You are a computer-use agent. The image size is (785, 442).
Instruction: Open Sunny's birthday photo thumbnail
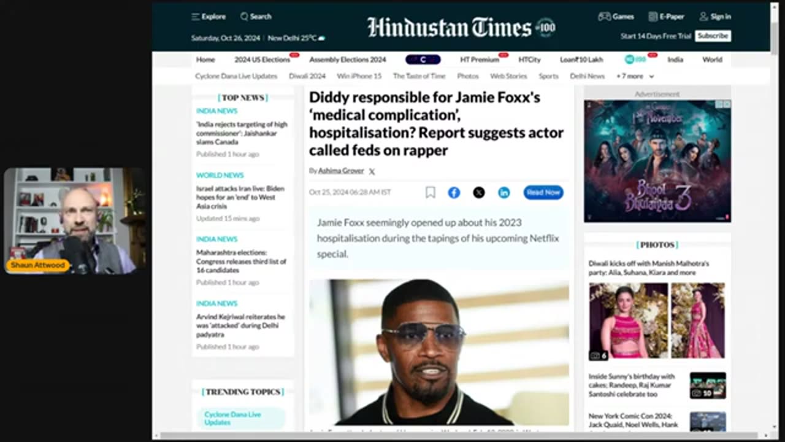tap(708, 386)
